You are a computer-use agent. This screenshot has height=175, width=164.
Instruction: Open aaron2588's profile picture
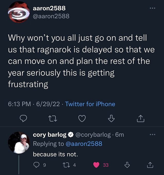click(18, 12)
